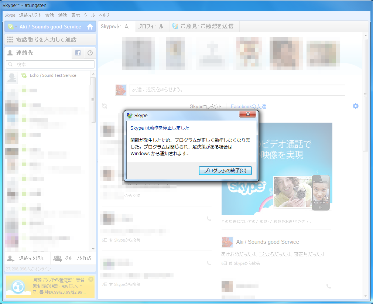
Task: Click the dial pad icon for phone calls
Action: [10, 40]
